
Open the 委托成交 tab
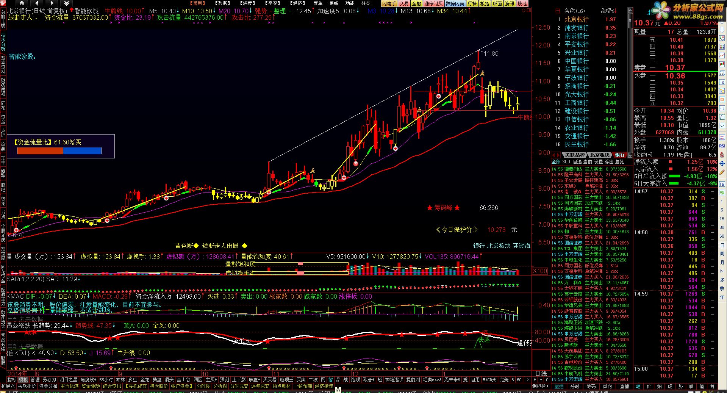[136, 386]
